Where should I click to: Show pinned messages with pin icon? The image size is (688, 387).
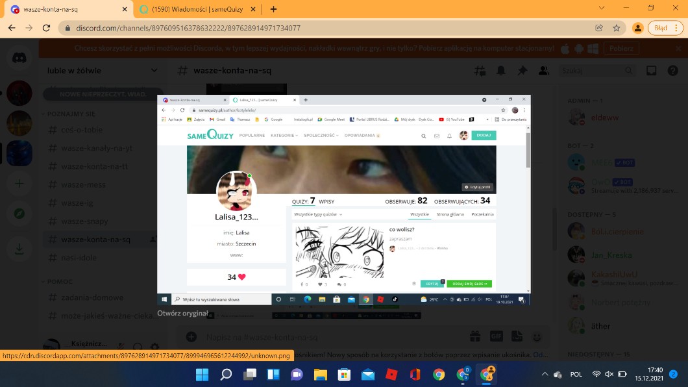click(x=522, y=71)
